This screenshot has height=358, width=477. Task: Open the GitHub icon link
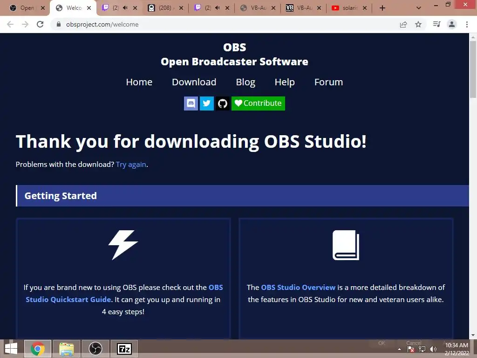(x=223, y=103)
